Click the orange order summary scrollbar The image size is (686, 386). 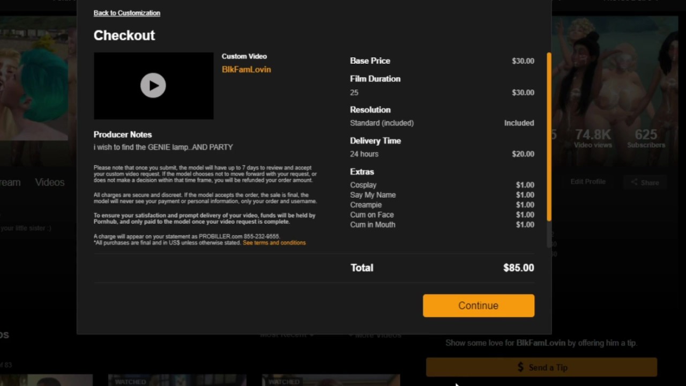[549, 137]
